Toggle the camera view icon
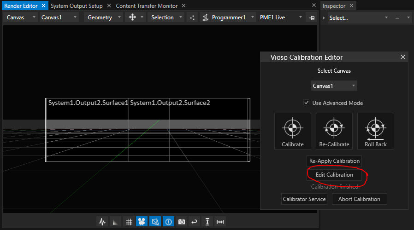 point(142,222)
